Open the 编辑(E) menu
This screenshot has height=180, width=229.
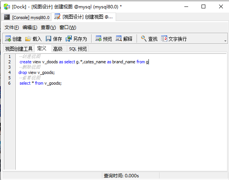point(30,27)
